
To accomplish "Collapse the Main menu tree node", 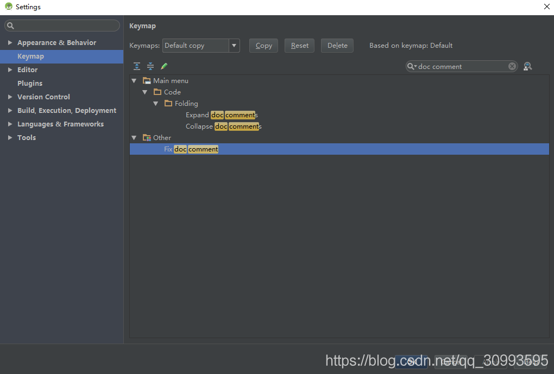I will pos(134,81).
